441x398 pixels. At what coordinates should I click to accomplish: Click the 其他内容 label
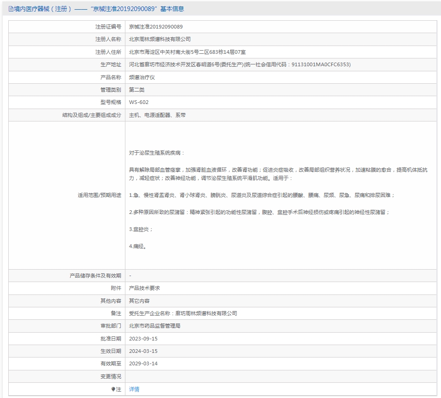click(111, 301)
